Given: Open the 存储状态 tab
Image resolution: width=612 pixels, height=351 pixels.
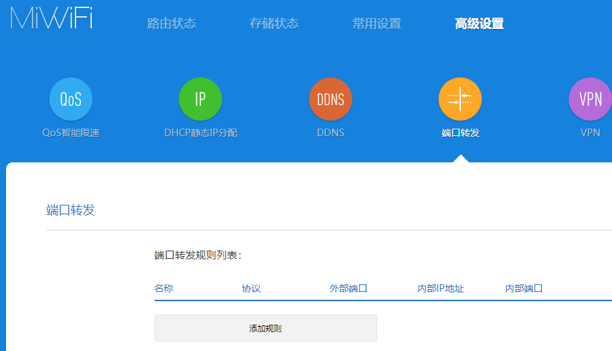Looking at the screenshot, I should 274,24.
